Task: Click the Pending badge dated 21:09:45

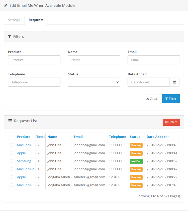Action: tap(136, 145)
